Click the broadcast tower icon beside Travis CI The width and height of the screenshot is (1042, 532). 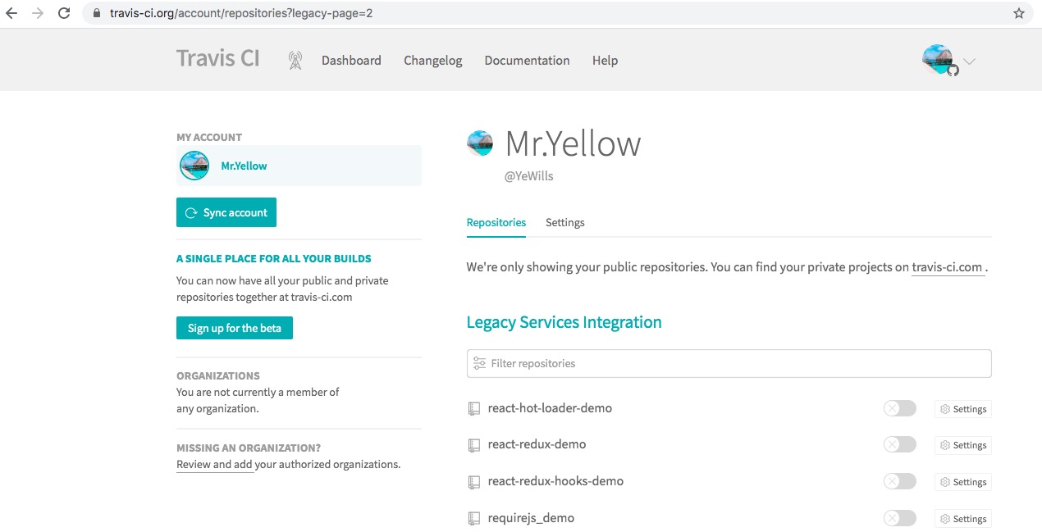pos(295,61)
